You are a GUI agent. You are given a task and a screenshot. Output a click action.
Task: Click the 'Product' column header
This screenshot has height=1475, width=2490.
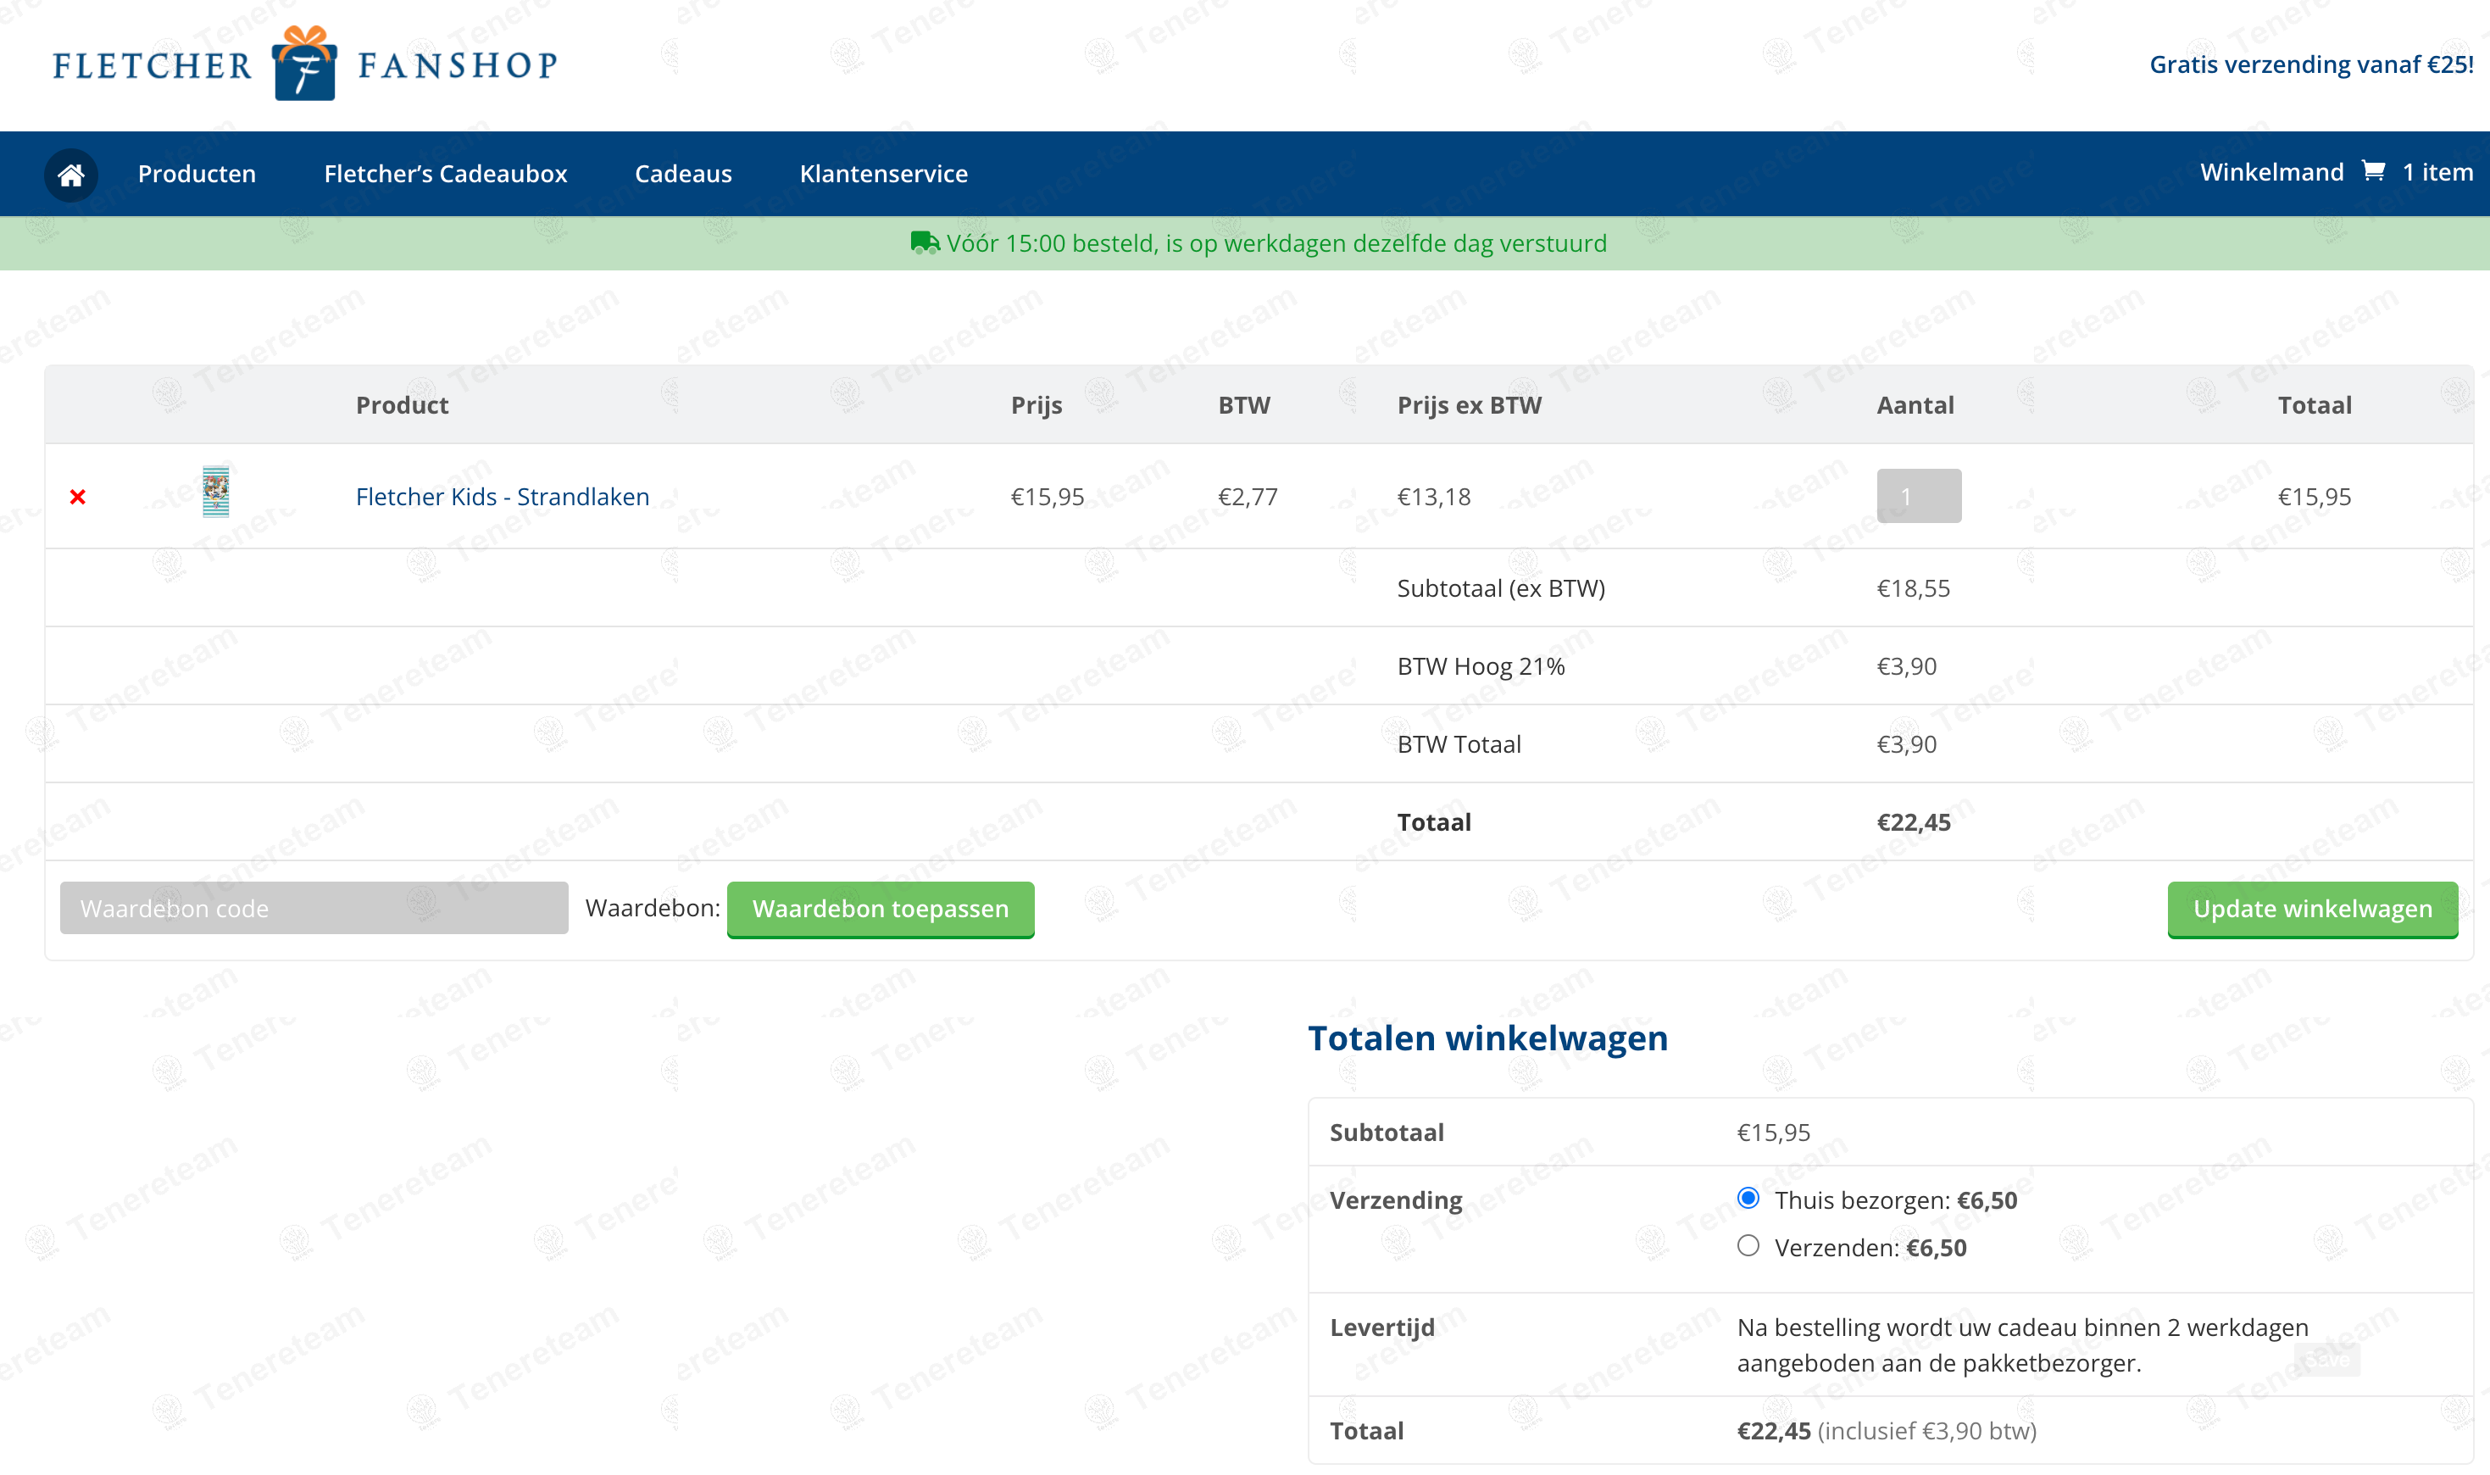[402, 405]
